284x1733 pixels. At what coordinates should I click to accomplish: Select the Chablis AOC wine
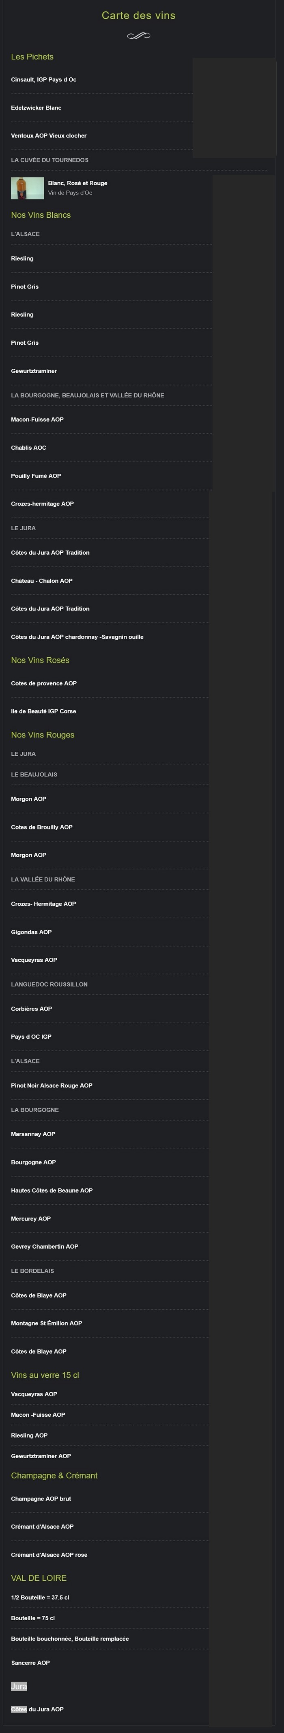coord(29,447)
